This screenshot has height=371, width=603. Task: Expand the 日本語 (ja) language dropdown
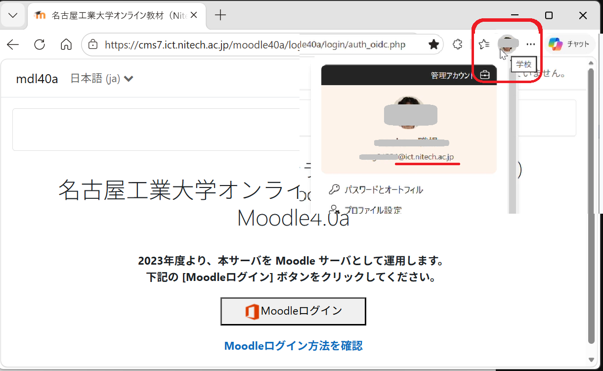pyautogui.click(x=102, y=78)
